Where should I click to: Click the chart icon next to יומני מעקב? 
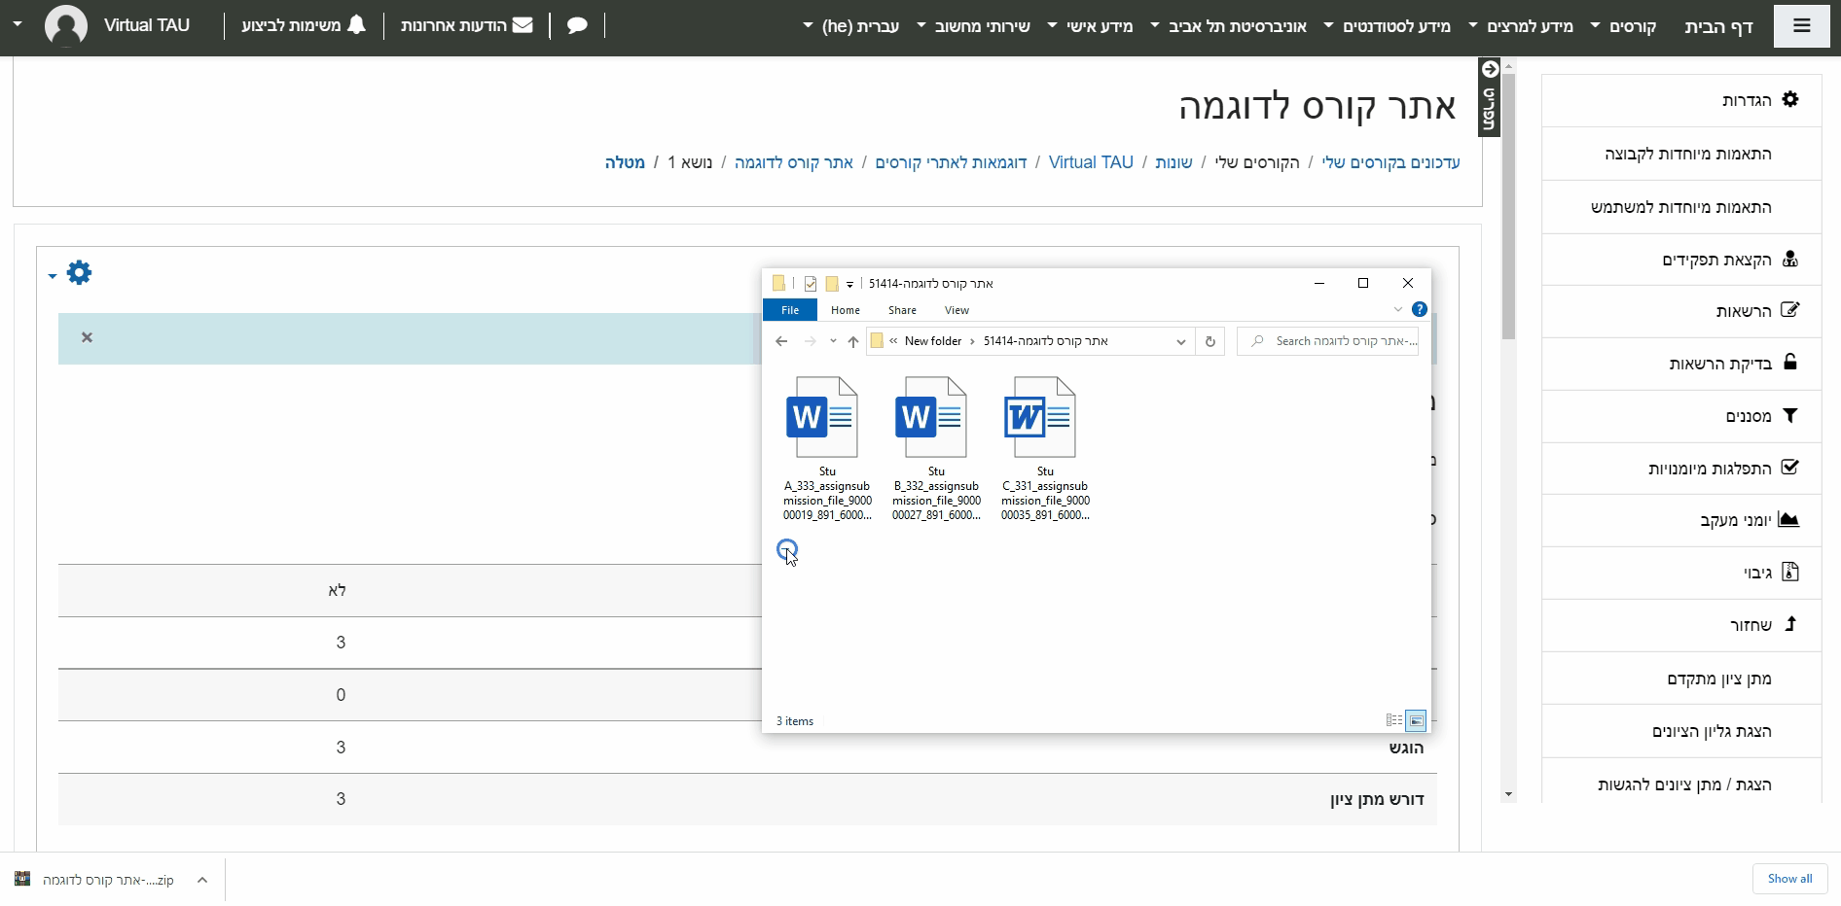(x=1788, y=519)
